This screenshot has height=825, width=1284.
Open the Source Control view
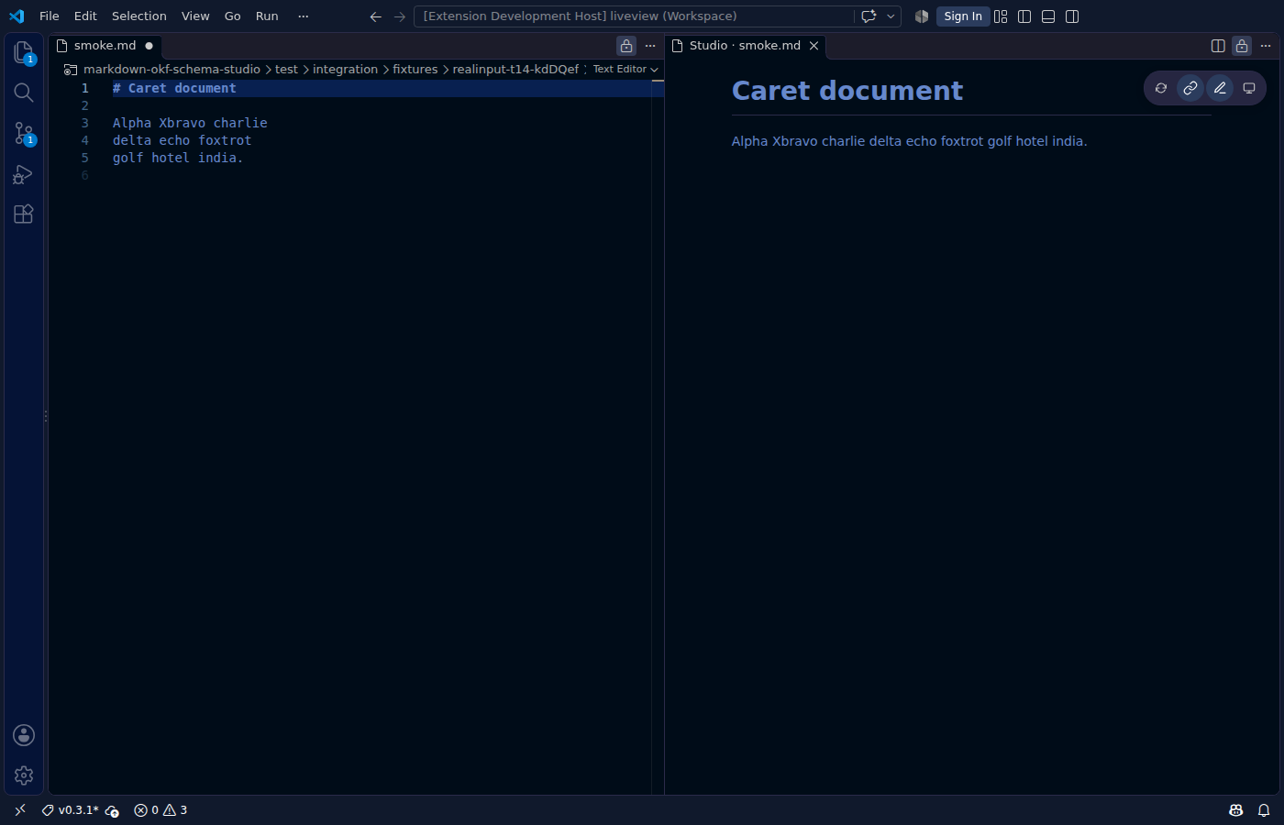pyautogui.click(x=24, y=133)
